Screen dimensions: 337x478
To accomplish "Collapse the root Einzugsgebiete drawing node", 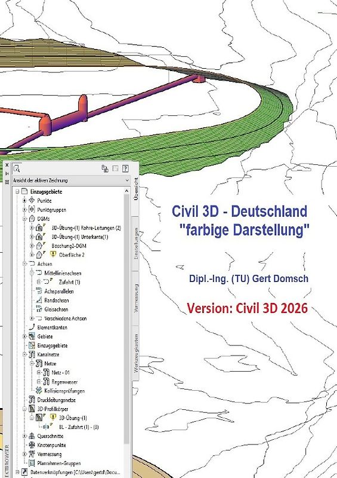I will [17, 191].
